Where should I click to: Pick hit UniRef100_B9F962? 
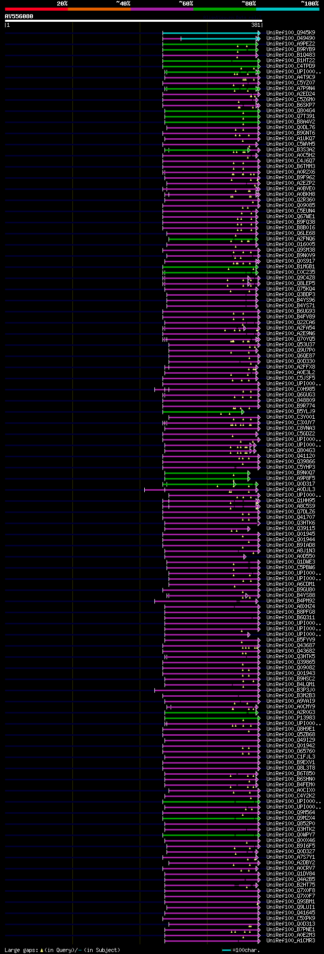pyautogui.click(x=291, y=177)
